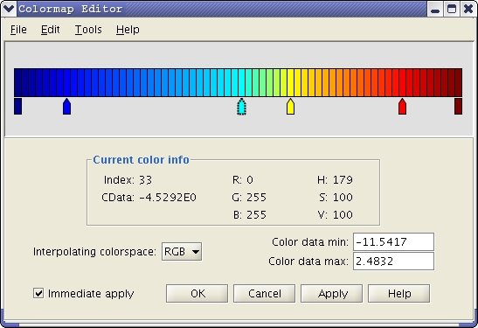Image resolution: width=478 pixels, height=328 pixels.
Task: Open the Interpolating colorspace RGB dropdown
Action: coord(182,252)
